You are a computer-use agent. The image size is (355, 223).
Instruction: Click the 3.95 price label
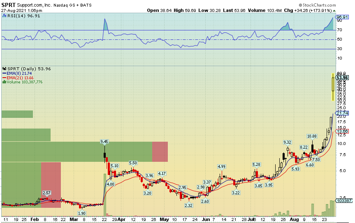[x=269, y=185]
